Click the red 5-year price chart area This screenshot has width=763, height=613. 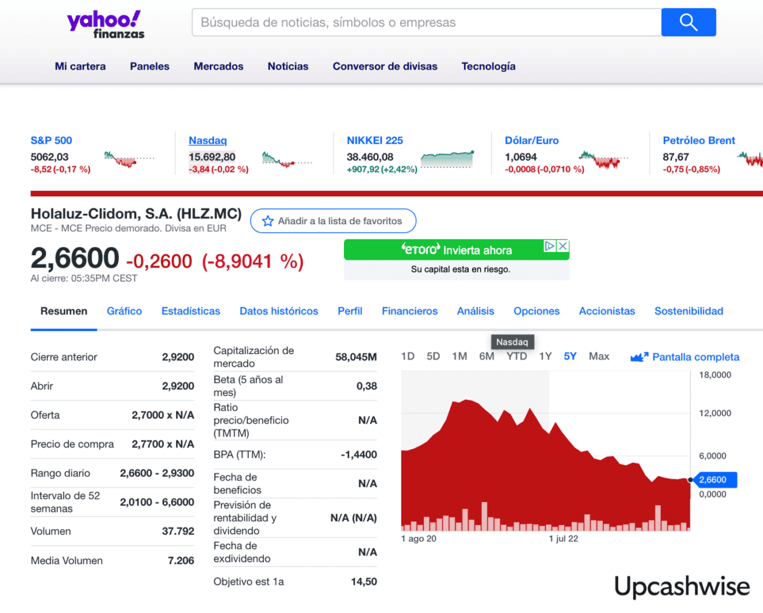(546, 466)
